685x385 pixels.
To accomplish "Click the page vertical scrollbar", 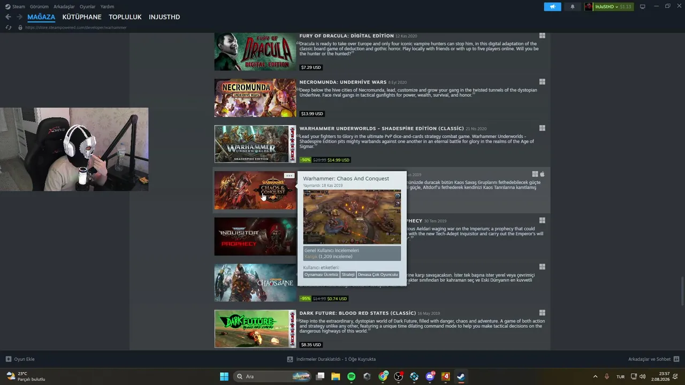I will click(682, 292).
